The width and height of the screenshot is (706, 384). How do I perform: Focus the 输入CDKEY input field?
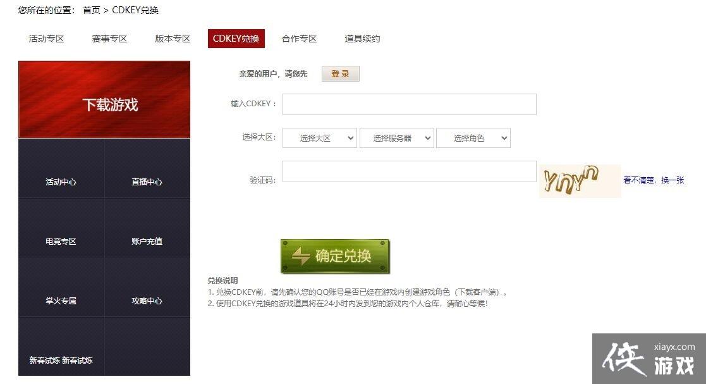click(410, 104)
